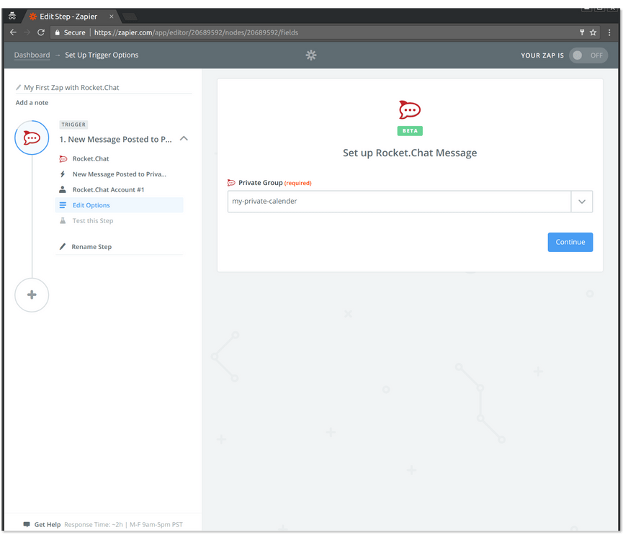623x540 pixels.
Task: Reload the page with the refresh icon
Action: 41,32
